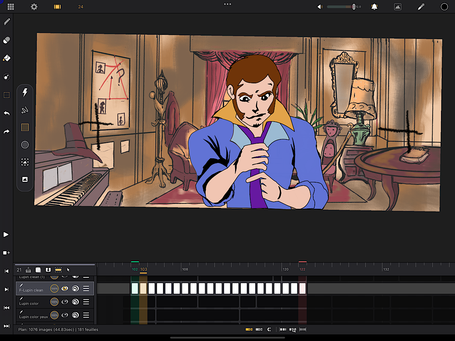This screenshot has width=455, height=341.
Task: Undo the last action
Action: 6,113
